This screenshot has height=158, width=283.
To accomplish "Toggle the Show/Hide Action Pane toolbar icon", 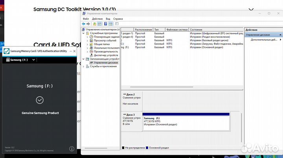I will click(110, 24).
